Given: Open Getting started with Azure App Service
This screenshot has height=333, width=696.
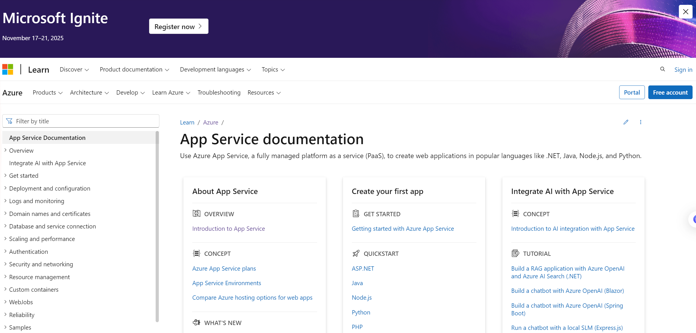Looking at the screenshot, I should 403,228.
